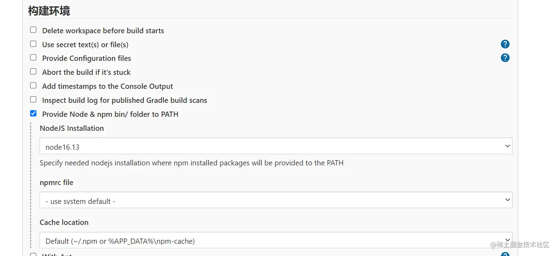
Task: Check the Provide Configuration files checkbox
Action: pos(34,57)
